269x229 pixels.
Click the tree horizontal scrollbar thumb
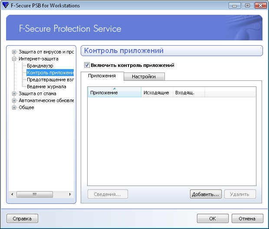[x=35, y=195]
